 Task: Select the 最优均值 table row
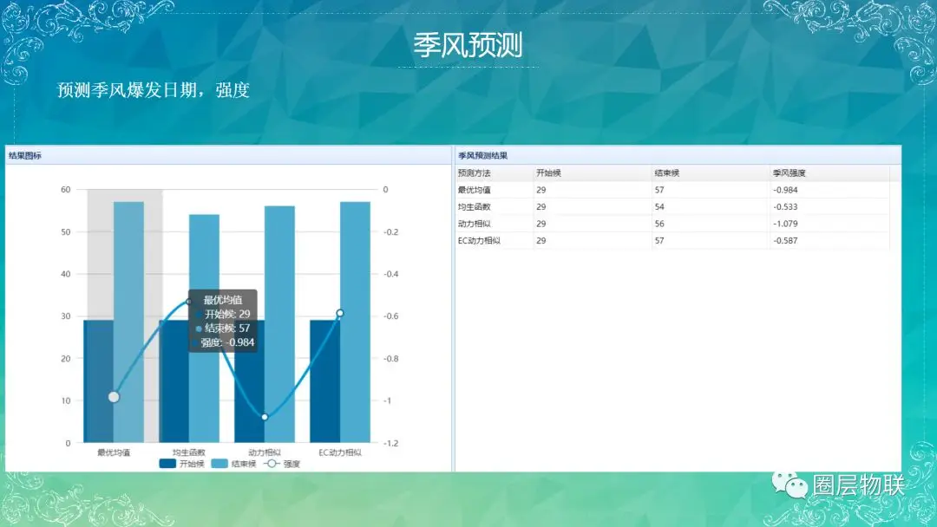coord(672,190)
